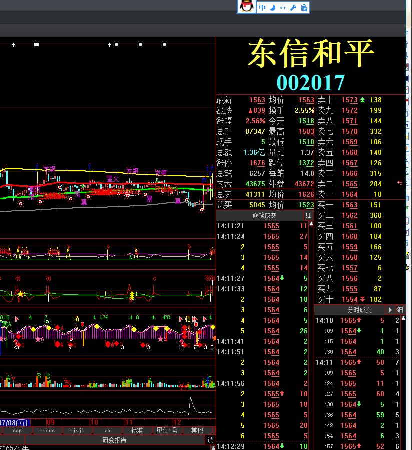The width and height of the screenshot is (412, 450).
Task: Click the stock name 东信和平
Action: pos(311,53)
